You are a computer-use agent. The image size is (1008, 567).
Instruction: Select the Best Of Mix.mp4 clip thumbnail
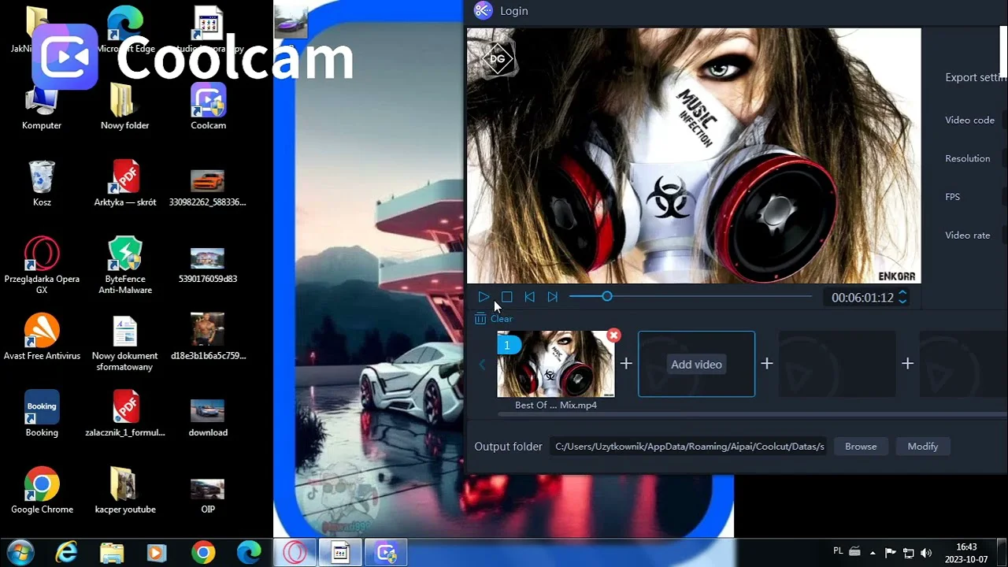pyautogui.click(x=556, y=365)
